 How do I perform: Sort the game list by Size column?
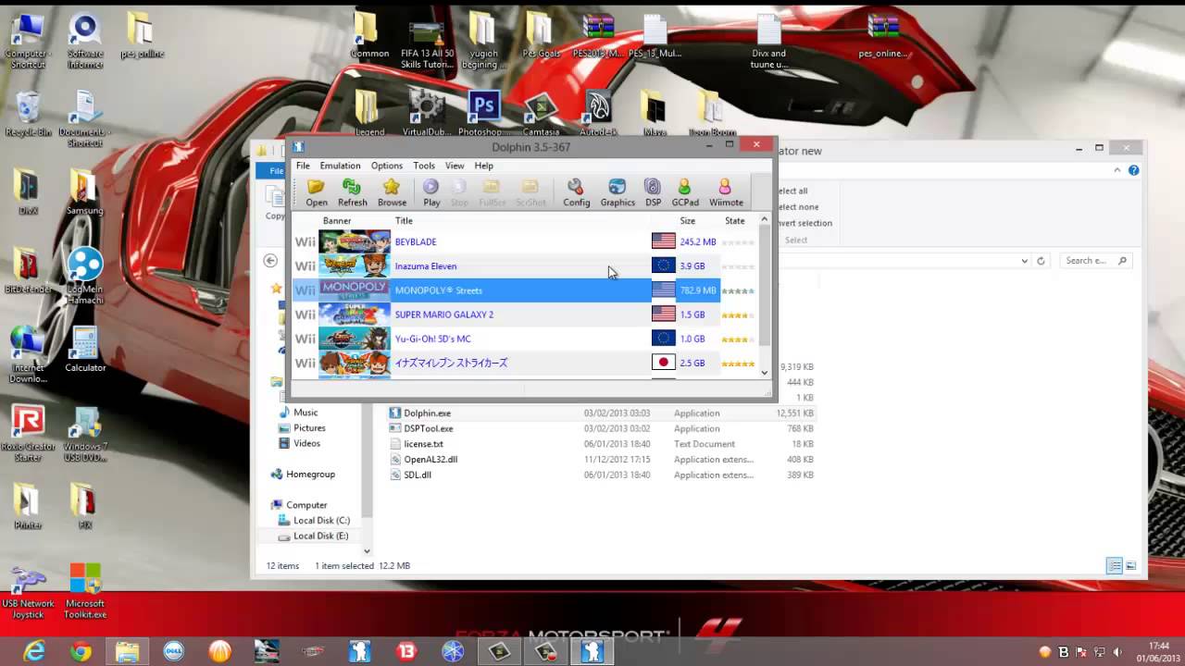click(x=687, y=221)
